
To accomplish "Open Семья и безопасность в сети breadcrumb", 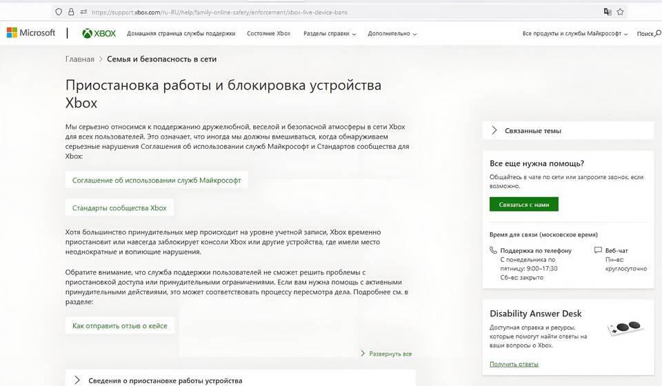I will (x=161, y=59).
